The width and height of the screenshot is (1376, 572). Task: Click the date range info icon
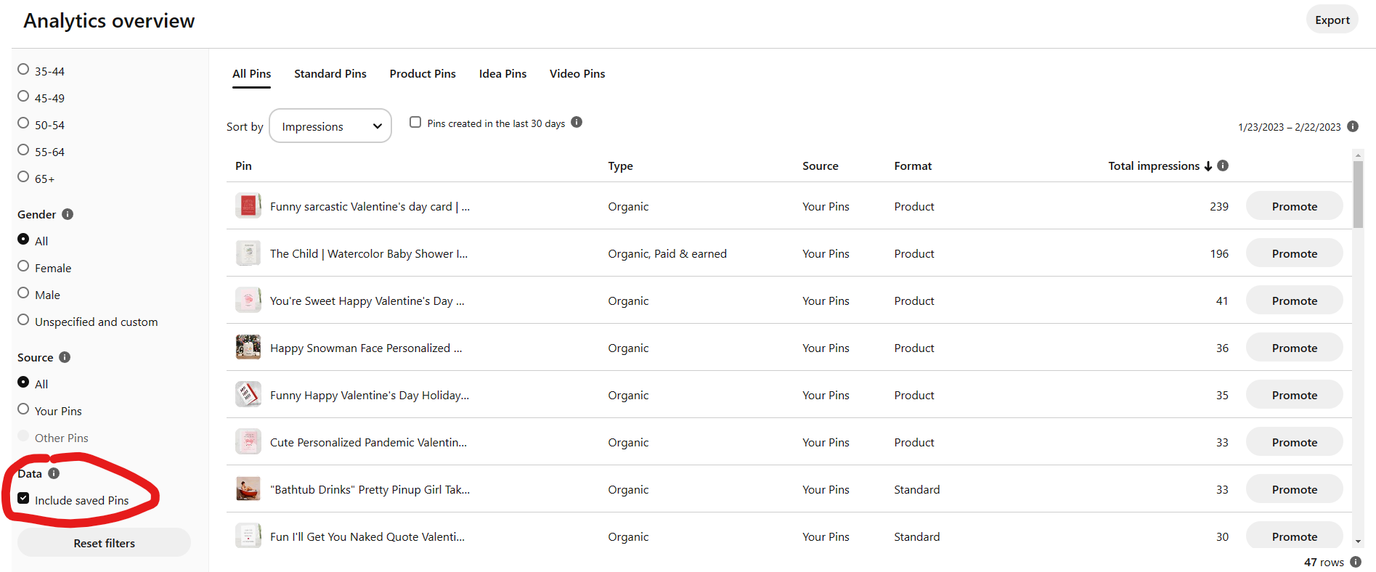(x=1353, y=126)
